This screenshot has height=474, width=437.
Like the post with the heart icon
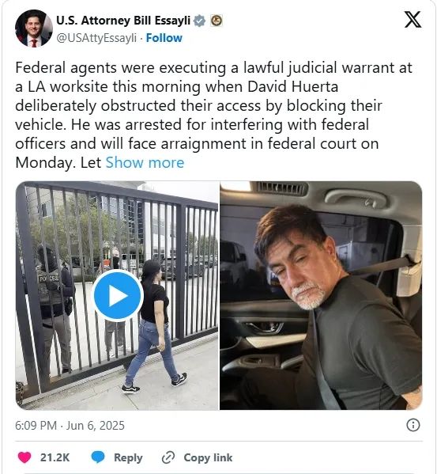tap(24, 457)
